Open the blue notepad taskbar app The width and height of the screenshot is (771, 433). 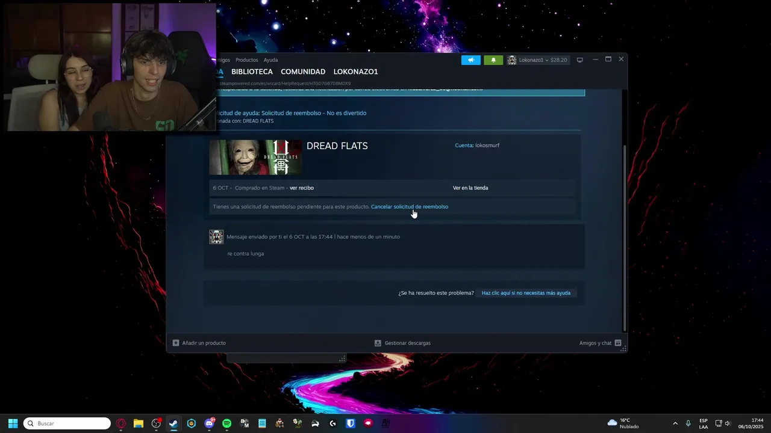[262, 423]
